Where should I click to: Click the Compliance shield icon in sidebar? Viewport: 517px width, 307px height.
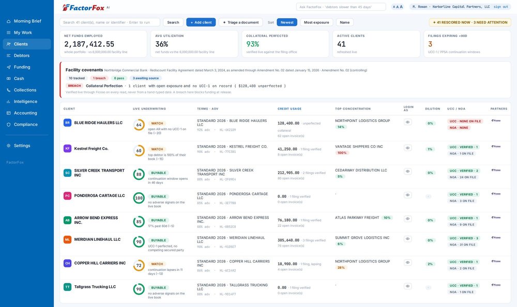9,125
